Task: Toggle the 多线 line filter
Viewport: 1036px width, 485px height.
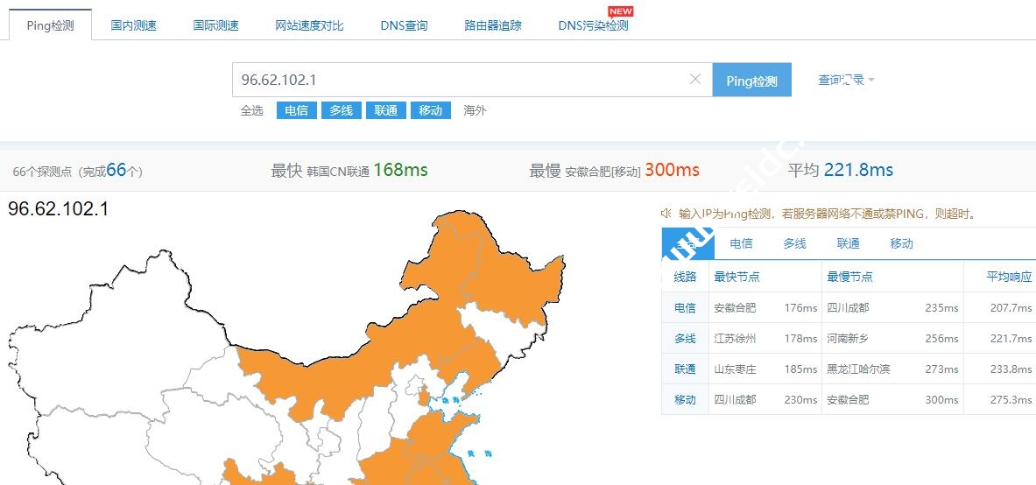Action: pos(341,110)
